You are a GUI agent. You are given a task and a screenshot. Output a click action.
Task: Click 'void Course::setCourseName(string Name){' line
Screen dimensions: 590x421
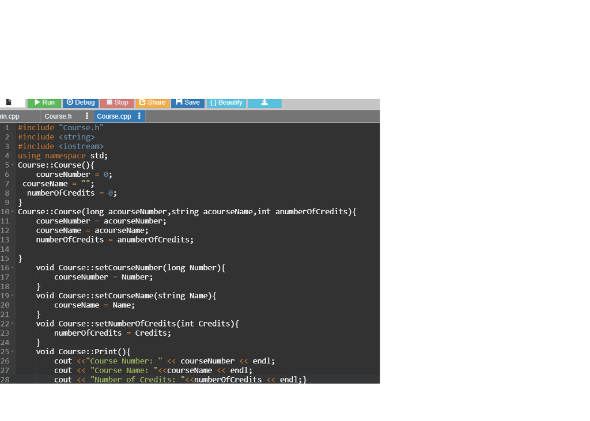126,295
